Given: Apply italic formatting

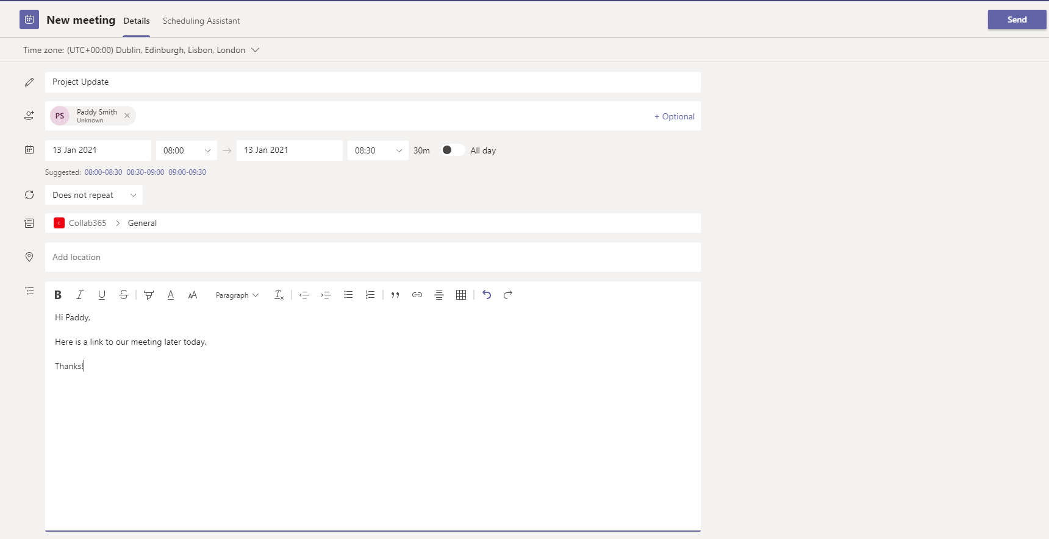Looking at the screenshot, I should point(79,295).
